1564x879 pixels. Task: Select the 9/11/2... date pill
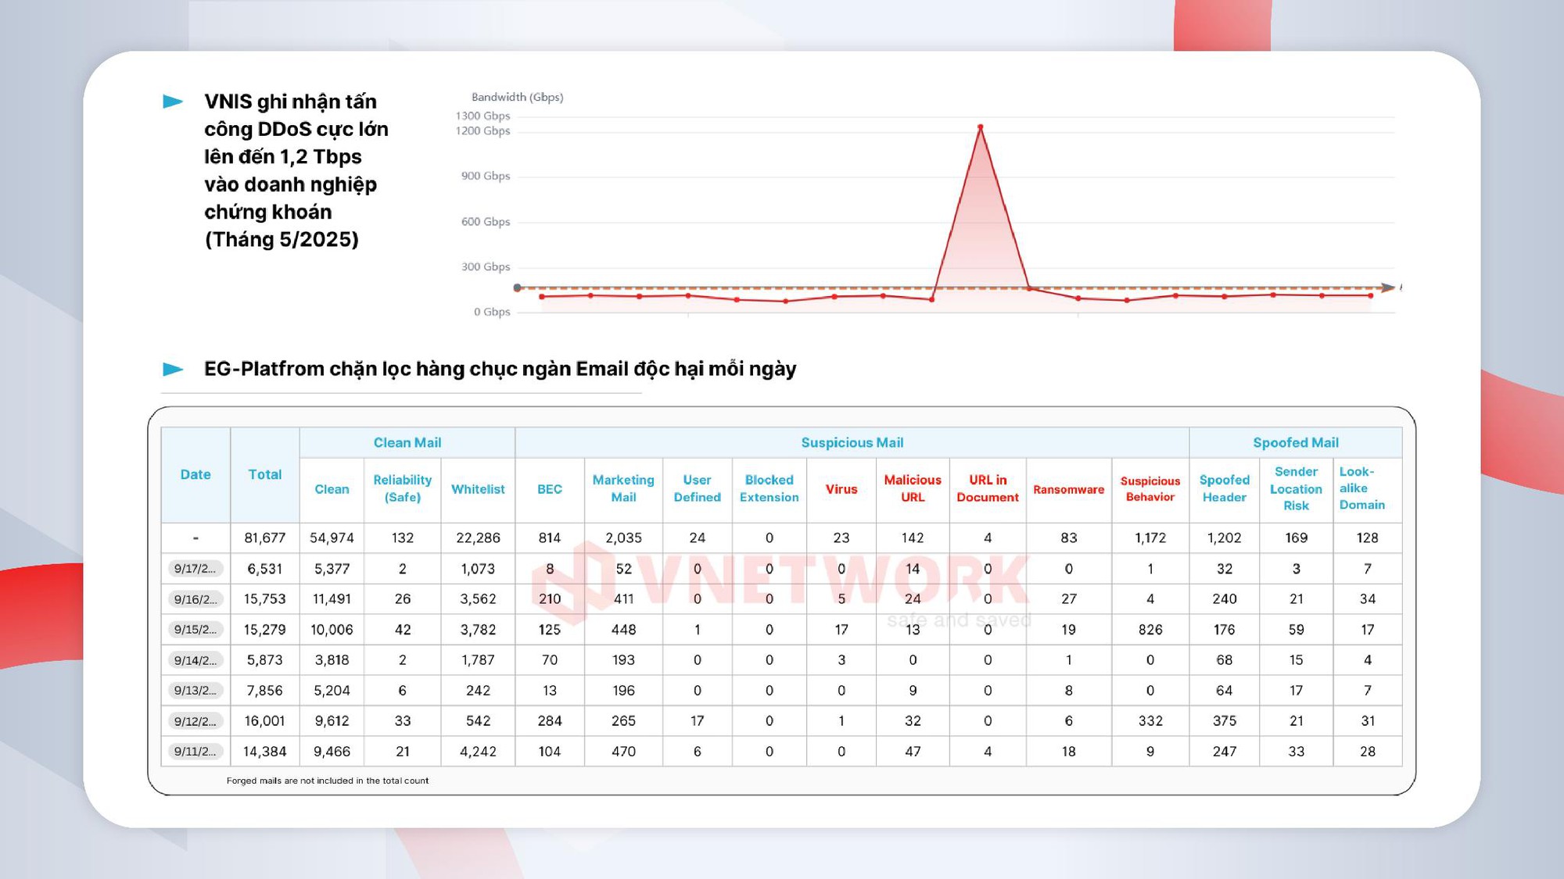[195, 752]
